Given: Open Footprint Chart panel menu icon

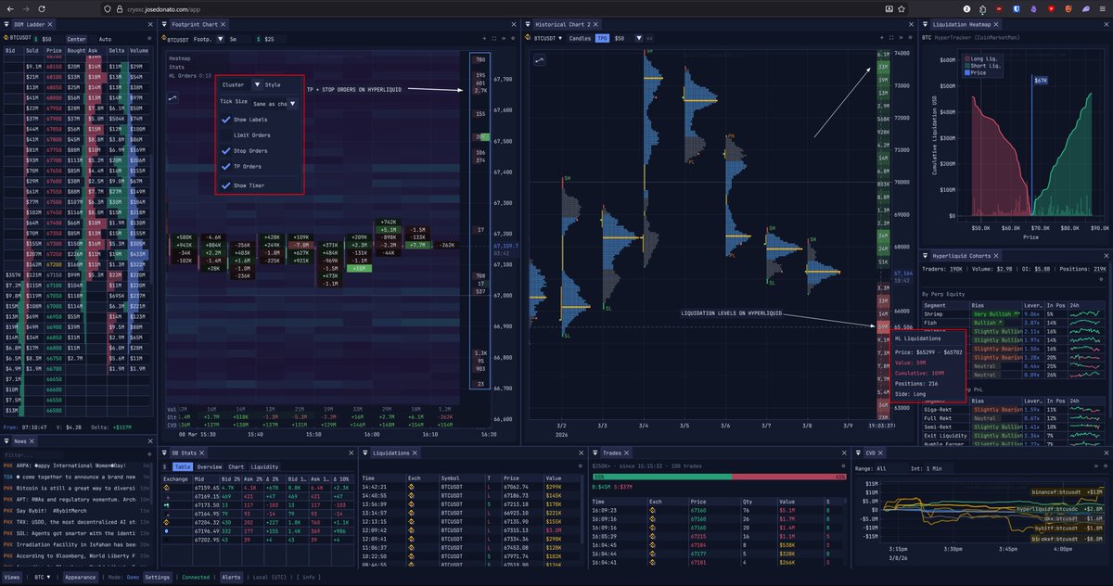Looking at the screenshot, I should [164, 24].
